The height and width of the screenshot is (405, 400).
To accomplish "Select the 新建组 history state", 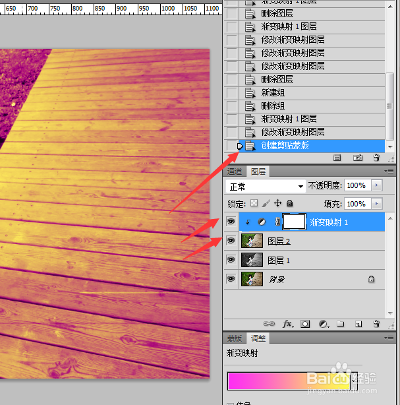I will [312, 93].
